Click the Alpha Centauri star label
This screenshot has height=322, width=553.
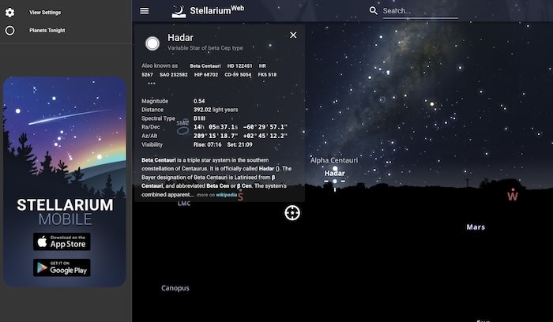pos(334,160)
